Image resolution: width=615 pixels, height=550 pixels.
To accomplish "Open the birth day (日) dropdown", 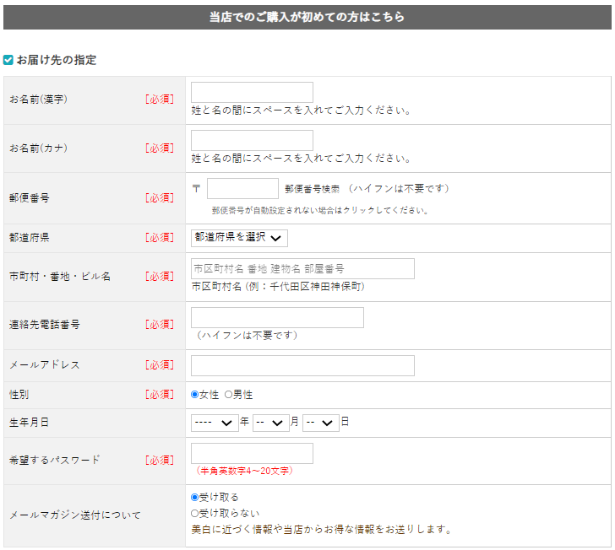I will [x=320, y=423].
